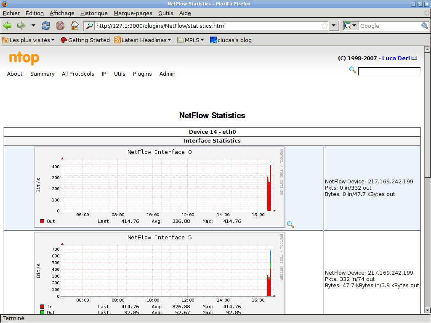The image size is (431, 323).
Task: Click the Google search magnifier button
Action: (x=425, y=26)
